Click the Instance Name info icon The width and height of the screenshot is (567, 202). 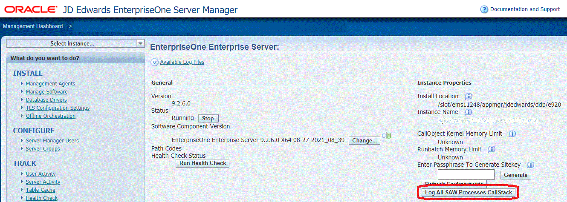[468, 112]
